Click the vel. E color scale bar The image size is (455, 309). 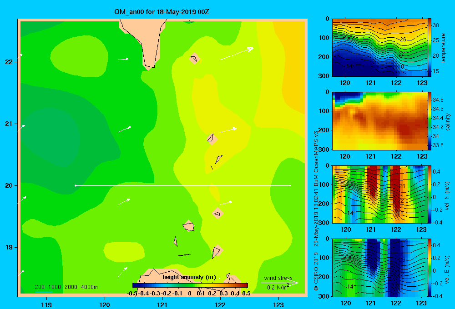pos(430,268)
